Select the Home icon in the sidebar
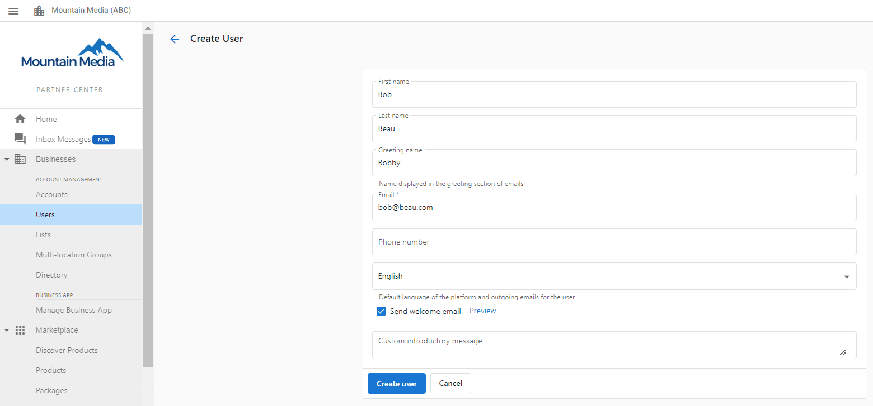Screen dimensions: 873x406 click(x=20, y=118)
